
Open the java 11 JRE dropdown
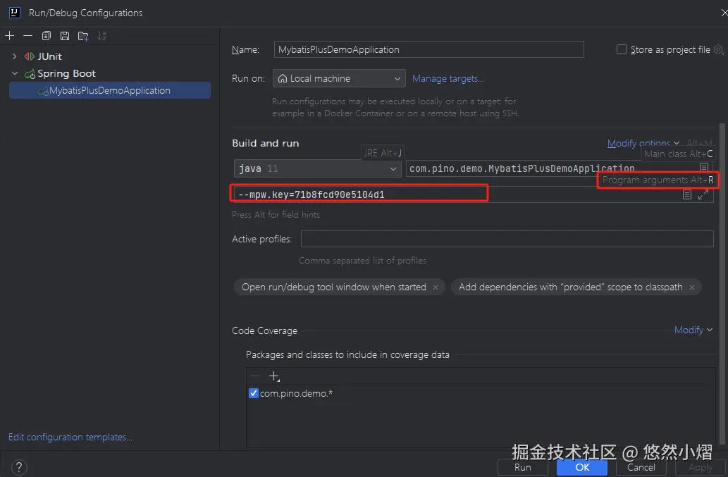(318, 168)
